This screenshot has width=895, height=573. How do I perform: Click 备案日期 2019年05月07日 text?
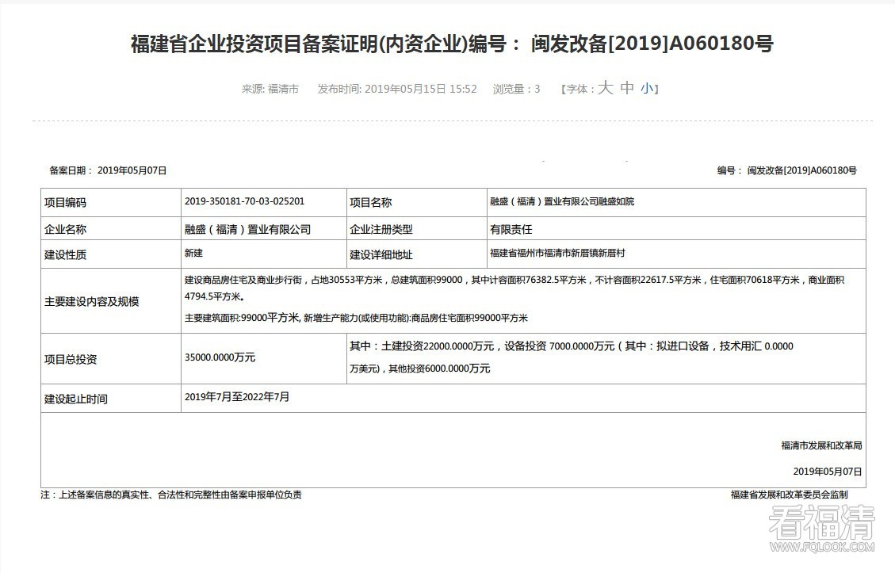(108, 170)
